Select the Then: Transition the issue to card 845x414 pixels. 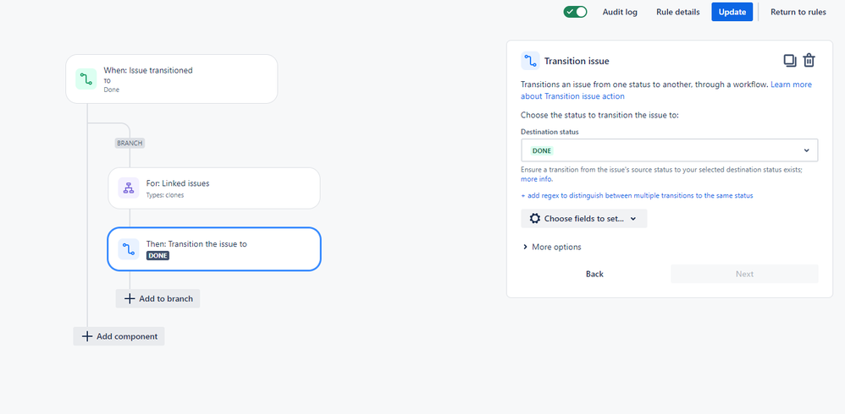click(214, 249)
